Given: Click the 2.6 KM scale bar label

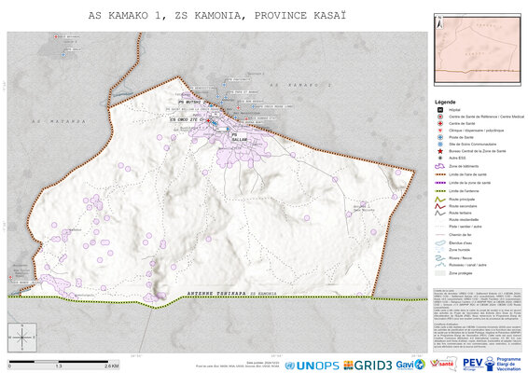Looking at the screenshot, I should [x=111, y=366].
